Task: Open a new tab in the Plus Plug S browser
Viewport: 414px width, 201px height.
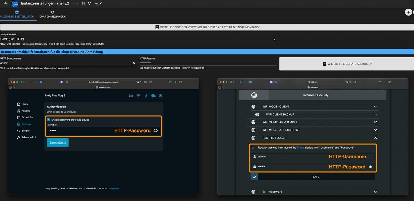Action: 176,82
